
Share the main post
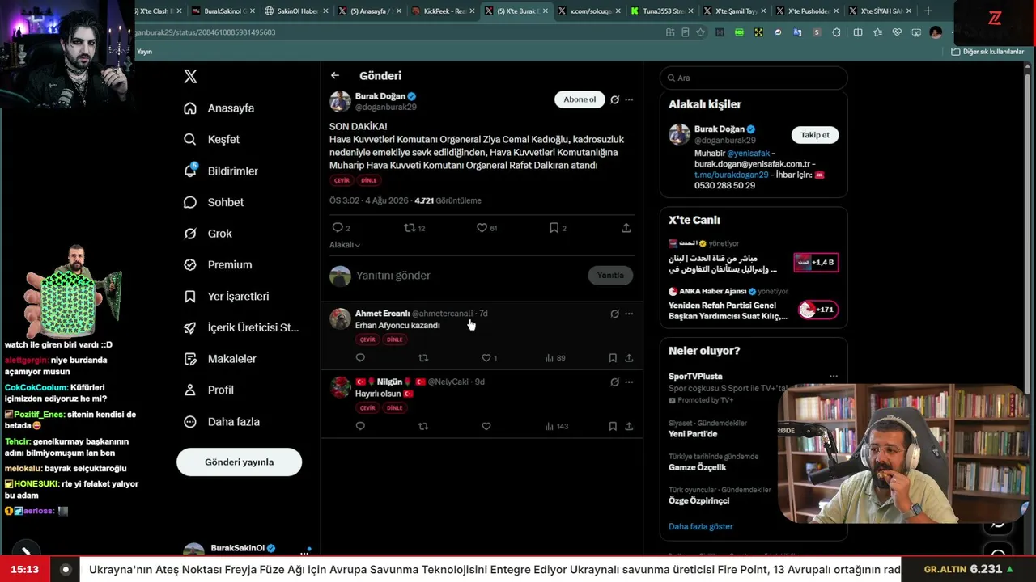(626, 228)
